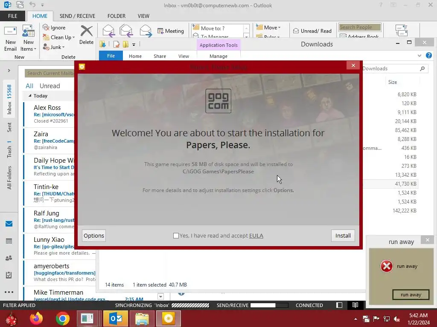Expand the Explorer ribbon chevron
437x327 pixels.
pos(420,56)
